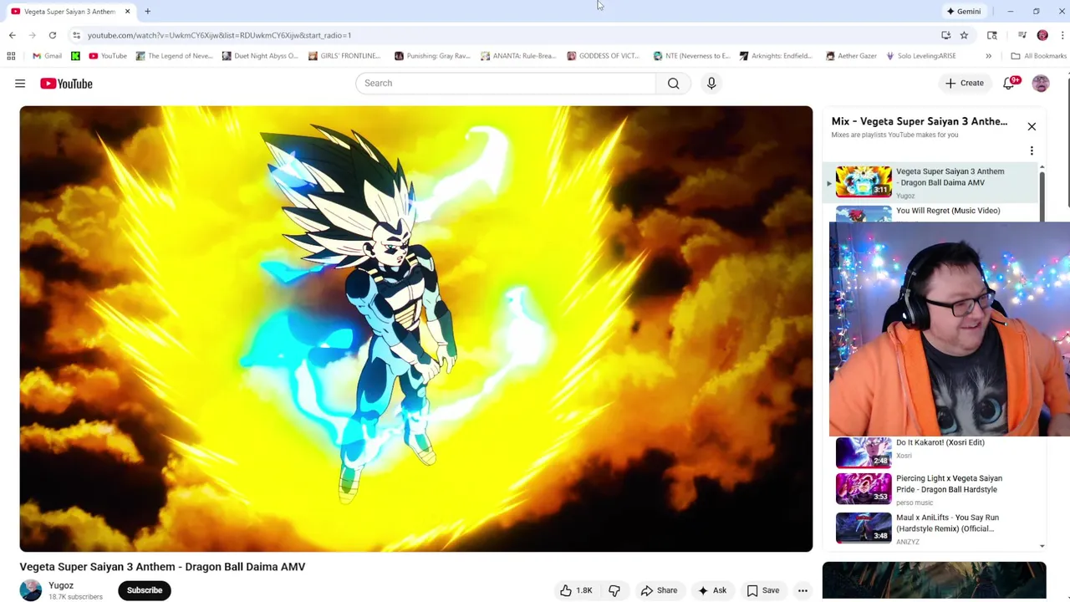Reload the page
Viewport: 1070px width, 602px height.
[x=52, y=35]
